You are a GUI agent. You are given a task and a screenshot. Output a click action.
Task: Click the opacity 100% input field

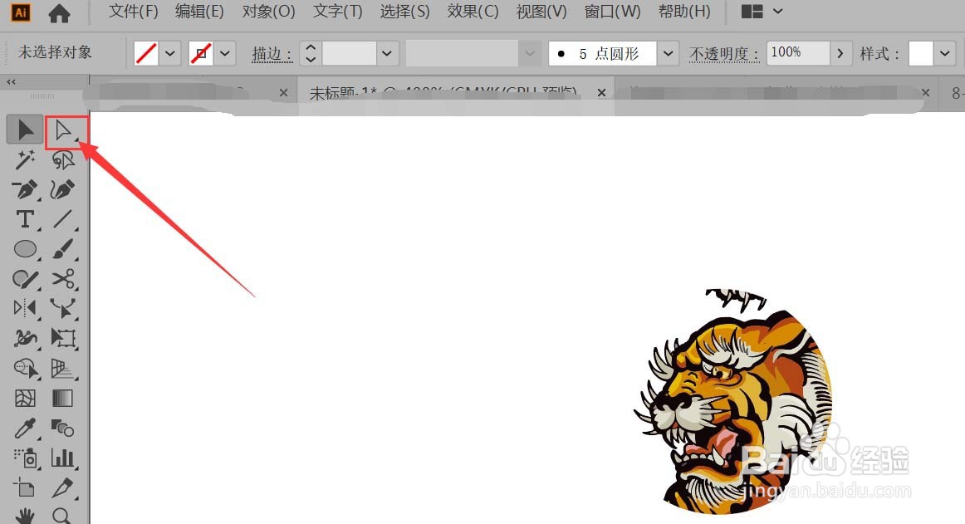(x=797, y=53)
